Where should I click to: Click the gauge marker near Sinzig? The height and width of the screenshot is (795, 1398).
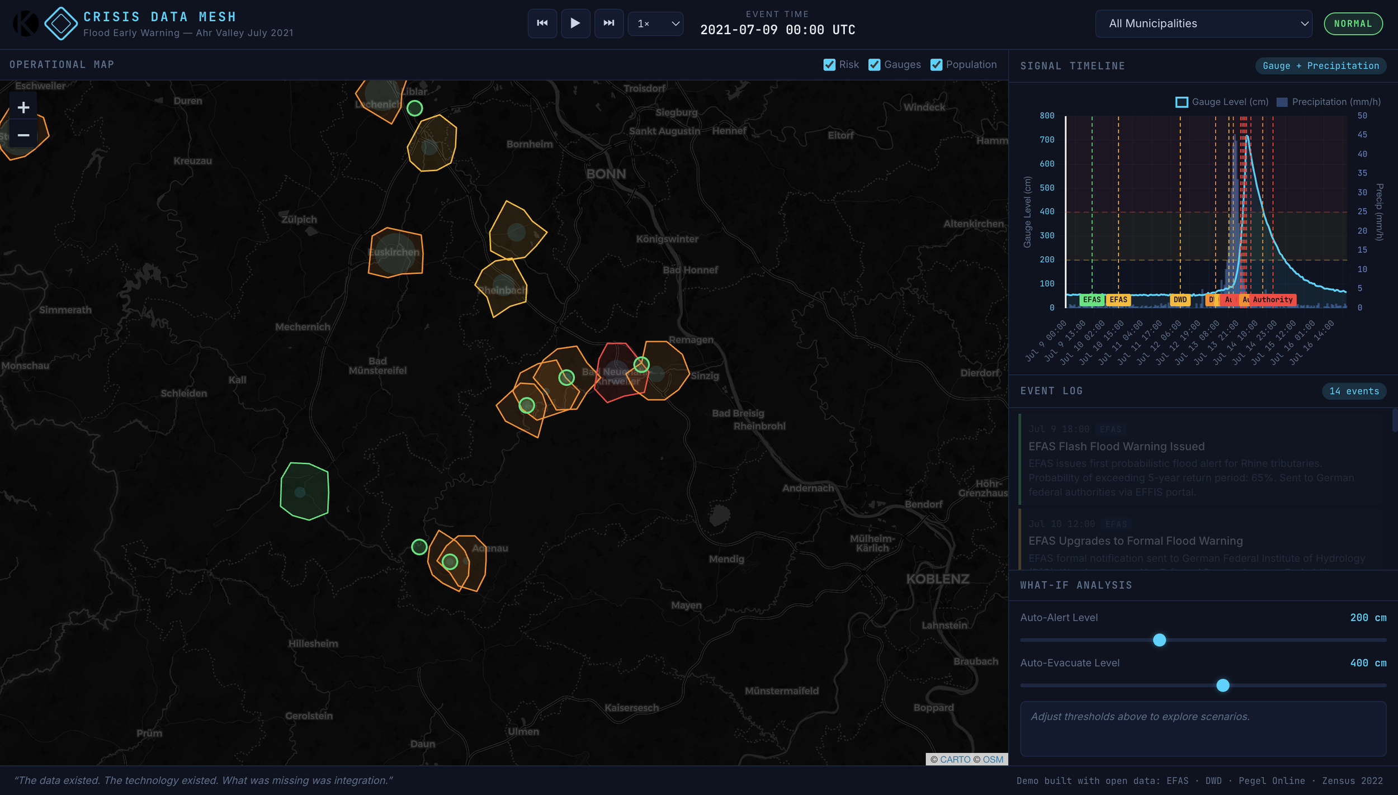click(x=641, y=365)
